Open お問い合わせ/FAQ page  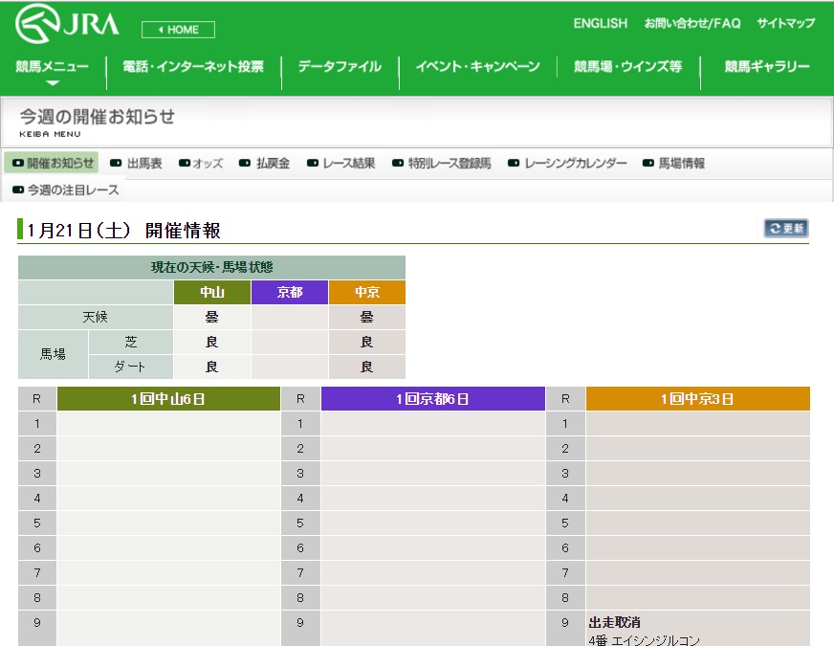(692, 23)
